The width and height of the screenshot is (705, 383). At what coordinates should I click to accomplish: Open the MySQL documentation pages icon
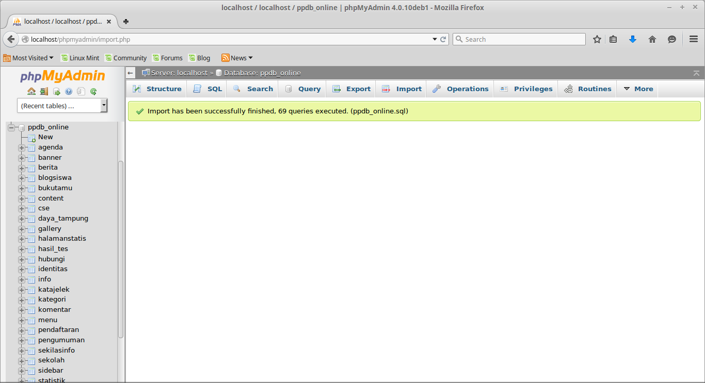coord(81,92)
